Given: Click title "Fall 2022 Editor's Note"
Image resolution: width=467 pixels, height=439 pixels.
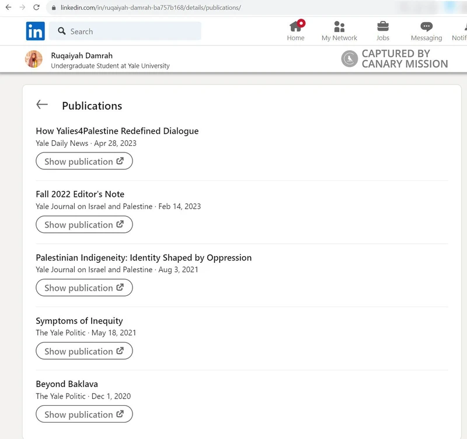Looking at the screenshot, I should click(x=80, y=194).
